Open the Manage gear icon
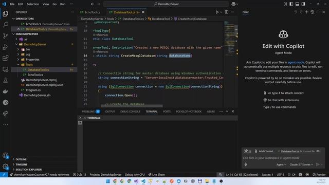Screen dimensions: 329x185 [6, 166]
